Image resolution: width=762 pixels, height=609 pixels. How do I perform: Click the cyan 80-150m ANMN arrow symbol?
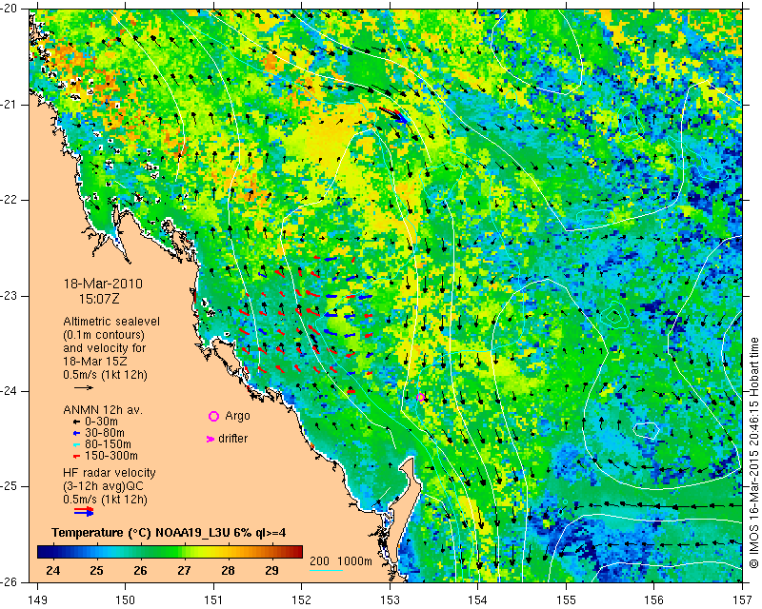click(x=76, y=444)
